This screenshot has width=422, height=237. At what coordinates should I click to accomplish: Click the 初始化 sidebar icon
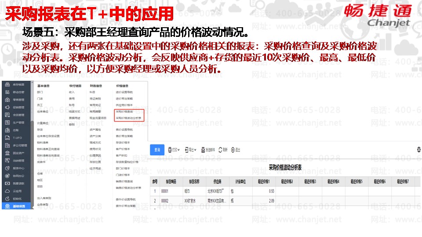click(x=7, y=198)
